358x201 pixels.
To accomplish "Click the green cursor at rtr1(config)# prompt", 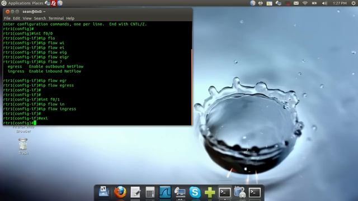I will click(35, 123).
